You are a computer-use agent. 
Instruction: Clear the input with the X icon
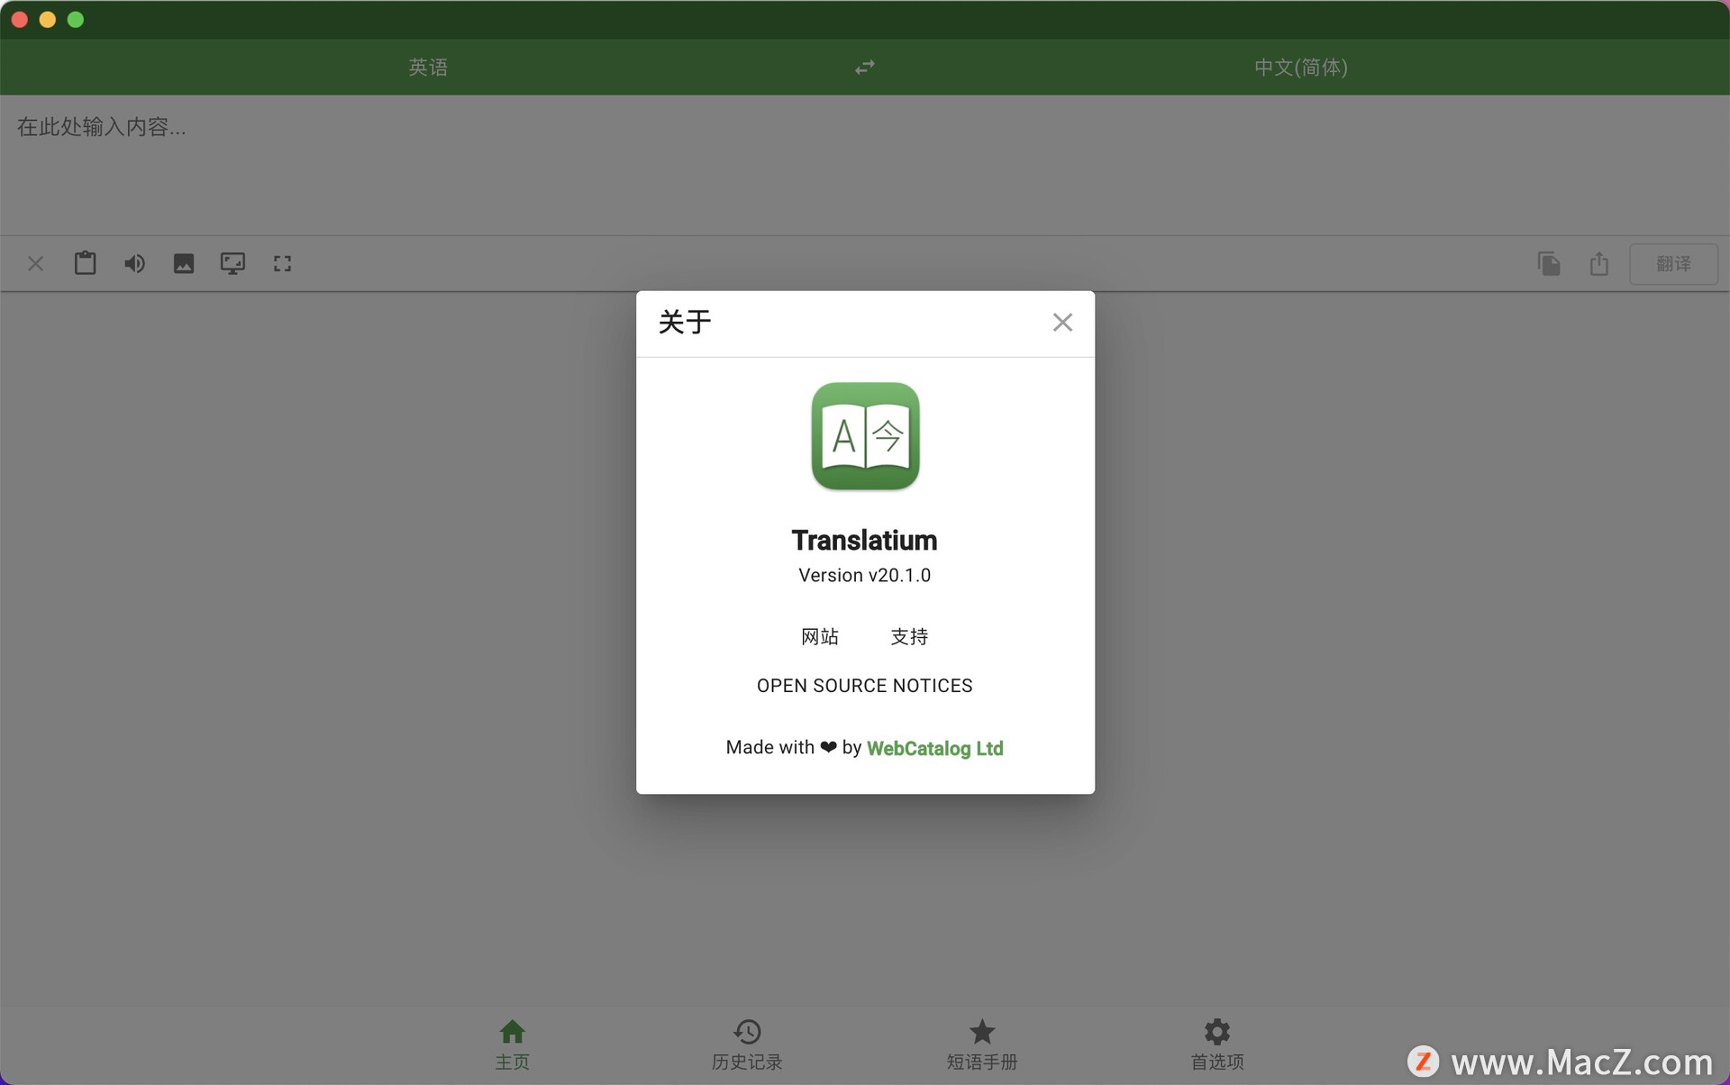(x=36, y=264)
